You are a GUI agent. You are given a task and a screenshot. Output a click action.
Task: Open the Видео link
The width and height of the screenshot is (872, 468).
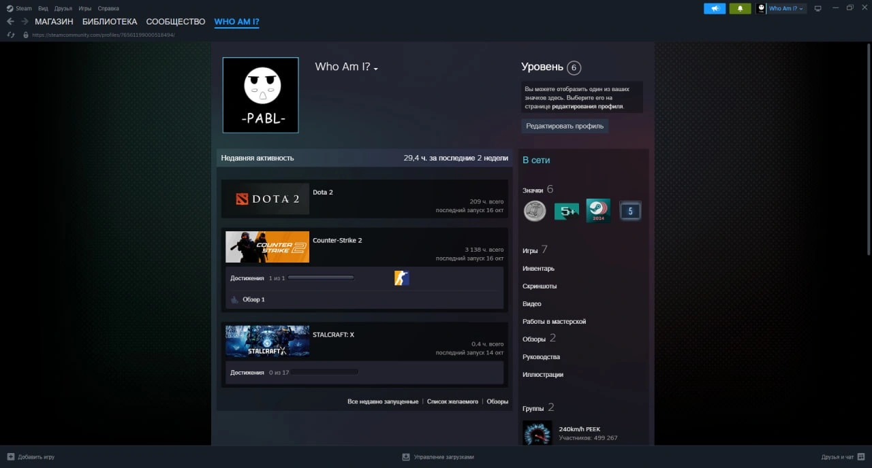[x=532, y=304]
